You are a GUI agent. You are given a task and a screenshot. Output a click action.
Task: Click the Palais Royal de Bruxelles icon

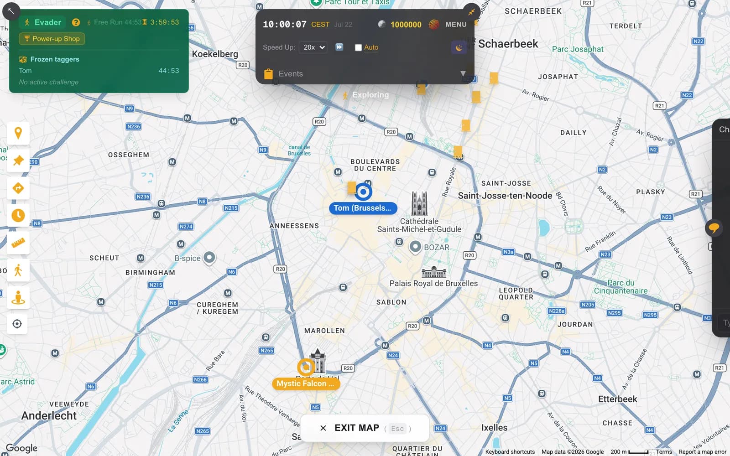434,272
